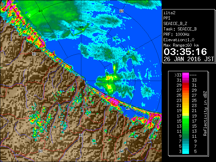This screenshot has width=216, height=162.
Task: Click the 'Reflectivity in dBZ' legend title
Action: [205, 113]
